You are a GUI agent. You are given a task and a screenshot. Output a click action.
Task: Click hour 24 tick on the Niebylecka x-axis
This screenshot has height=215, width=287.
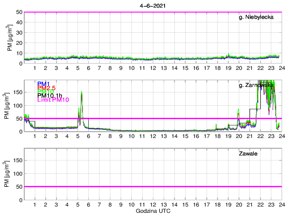[x=281, y=68]
